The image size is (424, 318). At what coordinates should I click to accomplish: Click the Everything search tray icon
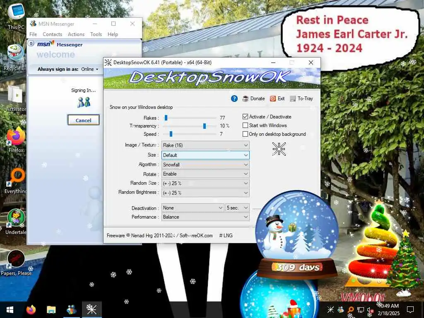pyautogui.click(x=350, y=310)
